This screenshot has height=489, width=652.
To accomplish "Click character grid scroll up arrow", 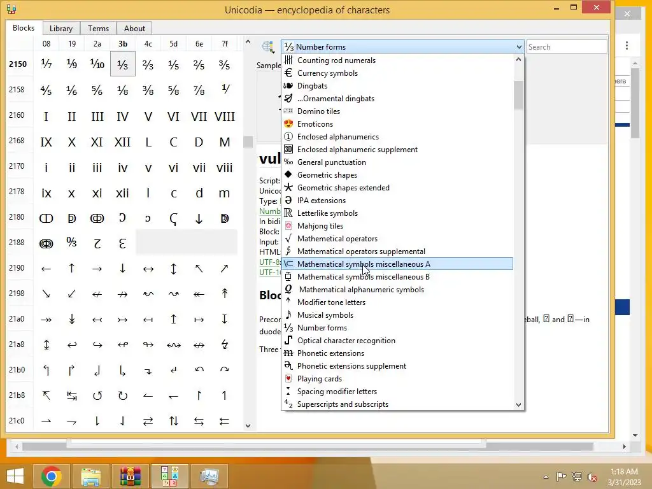I will [x=248, y=41].
